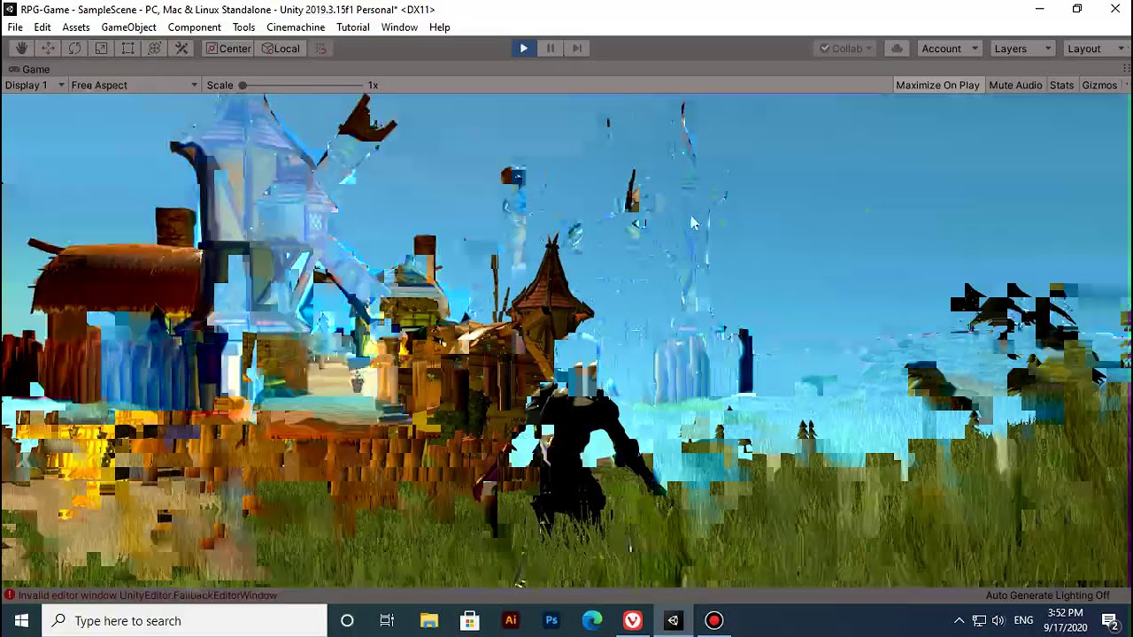Open Microsoft Edge from taskbar
Image resolution: width=1133 pixels, height=637 pixels.
click(x=591, y=621)
